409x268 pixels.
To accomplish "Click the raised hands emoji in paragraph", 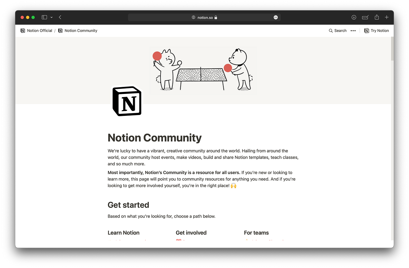I will (234, 186).
